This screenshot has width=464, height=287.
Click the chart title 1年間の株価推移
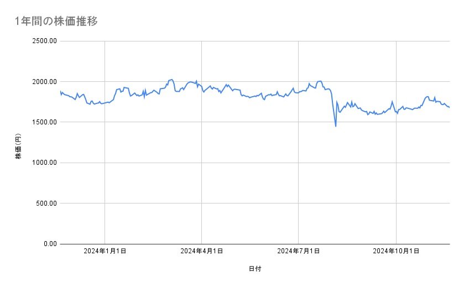(x=57, y=21)
